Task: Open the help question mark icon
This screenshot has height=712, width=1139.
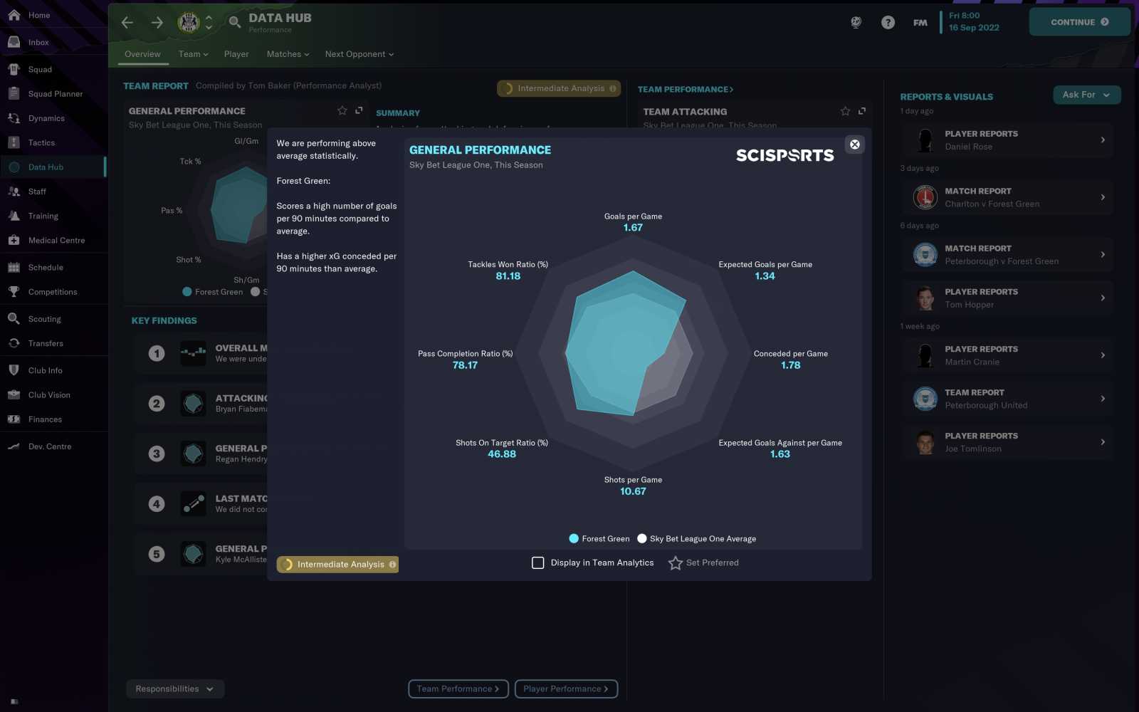Action: coord(888,23)
